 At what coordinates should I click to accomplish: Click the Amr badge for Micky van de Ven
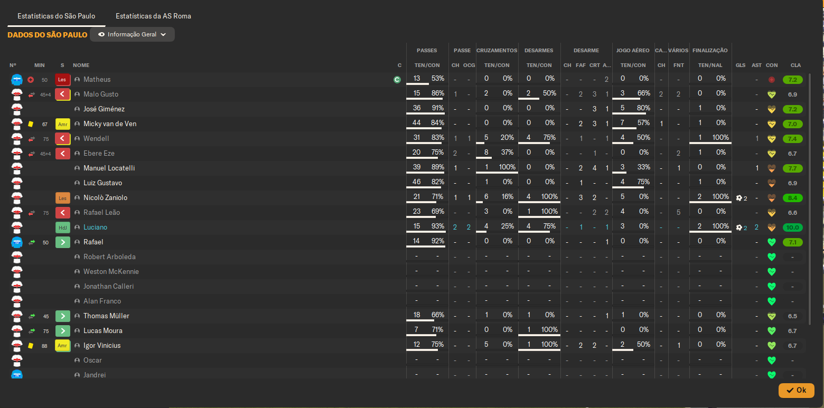(62, 124)
